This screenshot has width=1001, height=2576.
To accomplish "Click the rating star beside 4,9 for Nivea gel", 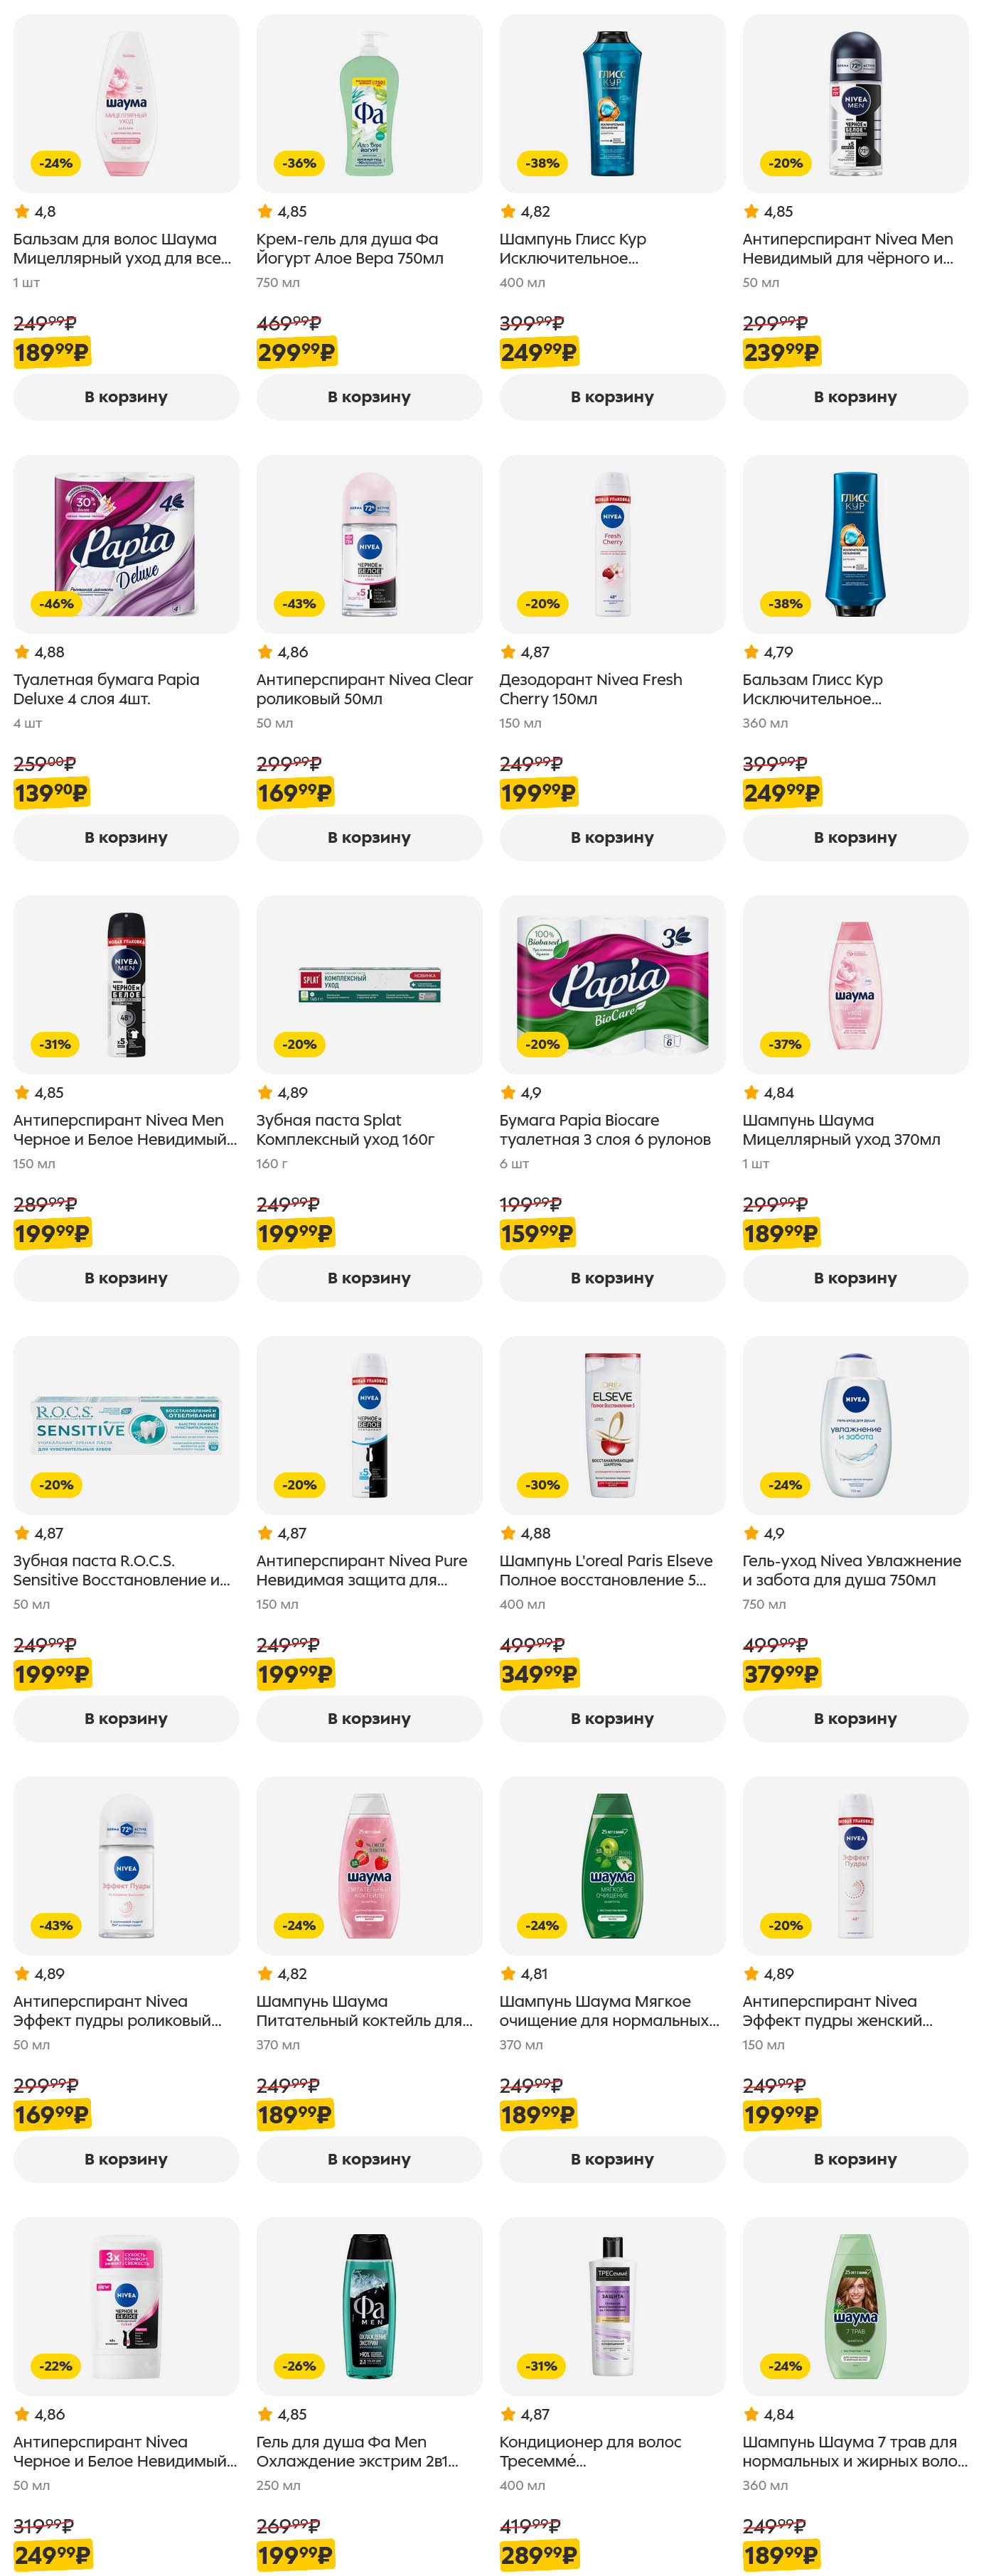I will point(751,1533).
